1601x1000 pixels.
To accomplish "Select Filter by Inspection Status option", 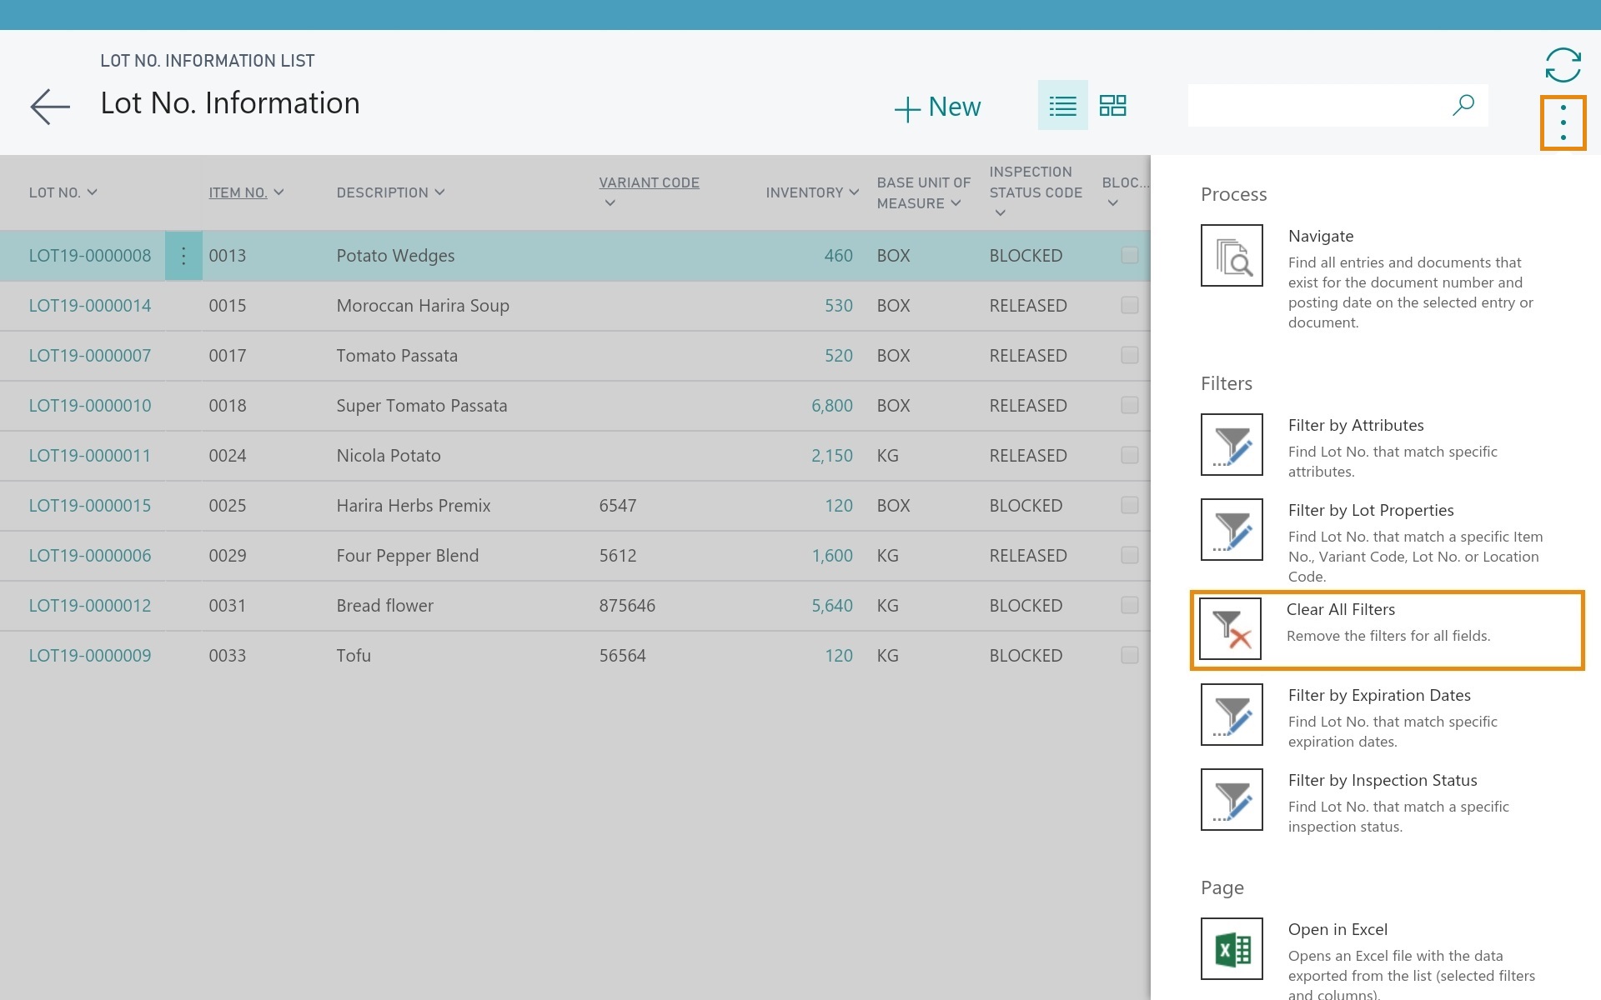I will 1382,781.
